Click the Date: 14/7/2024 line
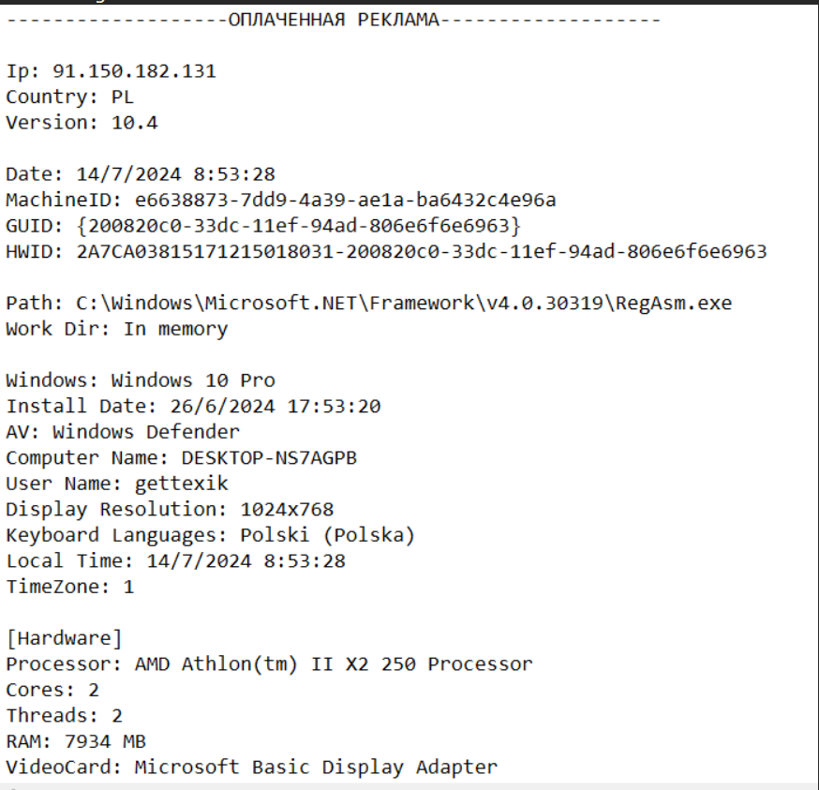Viewport: 819px width, 790px height. [x=141, y=174]
